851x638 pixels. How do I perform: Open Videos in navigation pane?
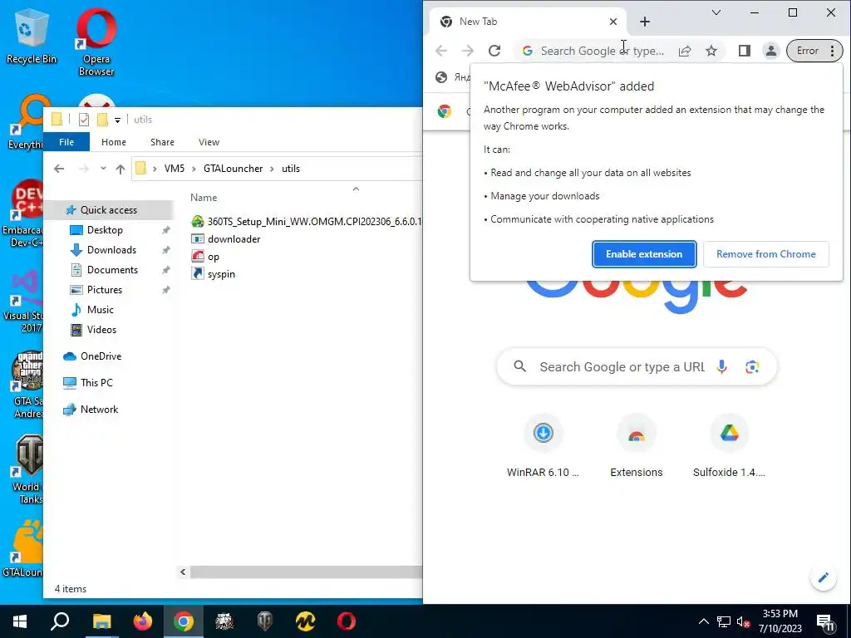[x=101, y=330]
